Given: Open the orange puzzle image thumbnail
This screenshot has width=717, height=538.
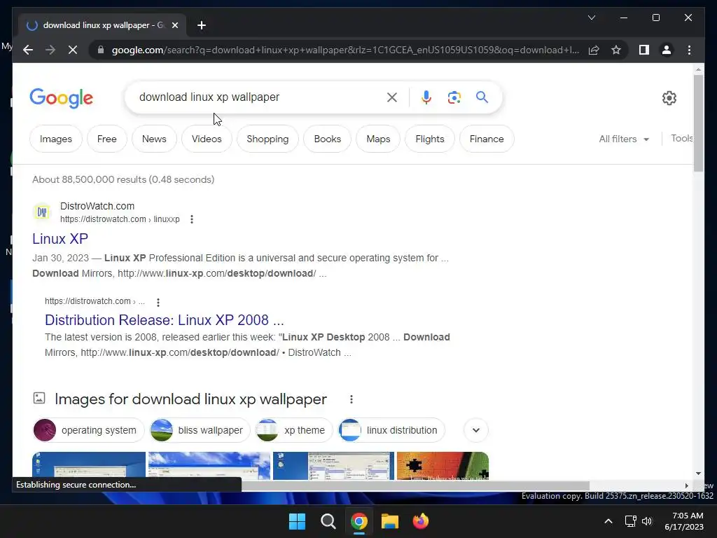Looking at the screenshot, I should coord(443,466).
